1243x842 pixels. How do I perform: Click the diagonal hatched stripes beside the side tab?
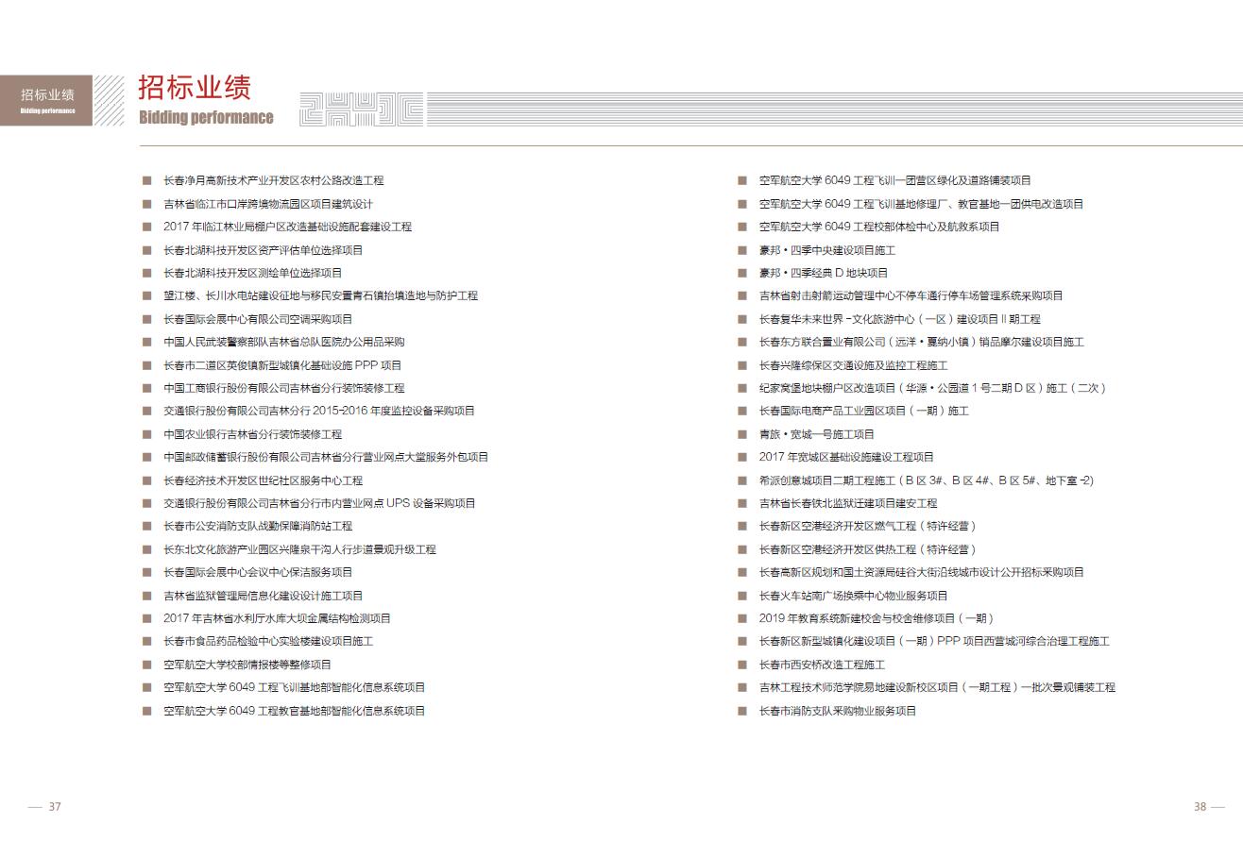[110, 100]
